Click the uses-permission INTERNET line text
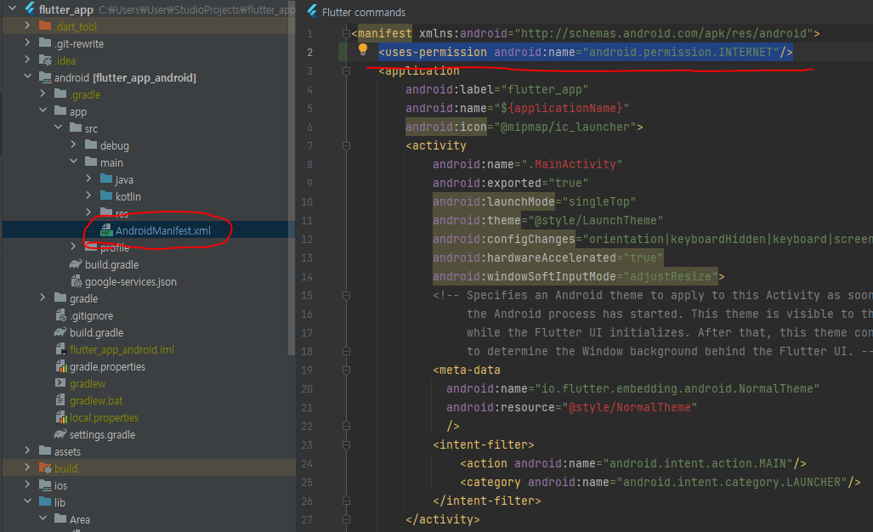 click(585, 53)
